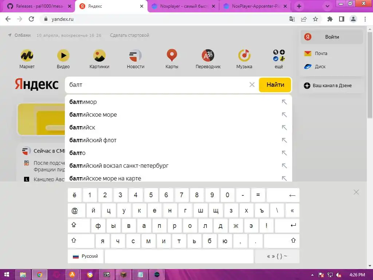Viewport: 373px width, 280px height.
Task: Go back in browser history
Action: tap(8, 19)
